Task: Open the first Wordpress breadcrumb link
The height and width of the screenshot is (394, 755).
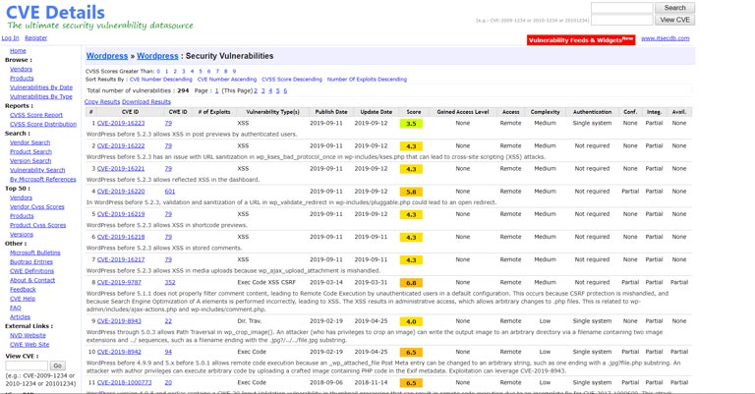Action: (107, 56)
